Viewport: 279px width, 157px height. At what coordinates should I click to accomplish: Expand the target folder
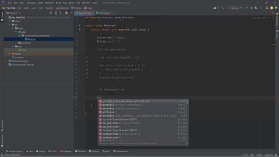[x=10, y=54]
